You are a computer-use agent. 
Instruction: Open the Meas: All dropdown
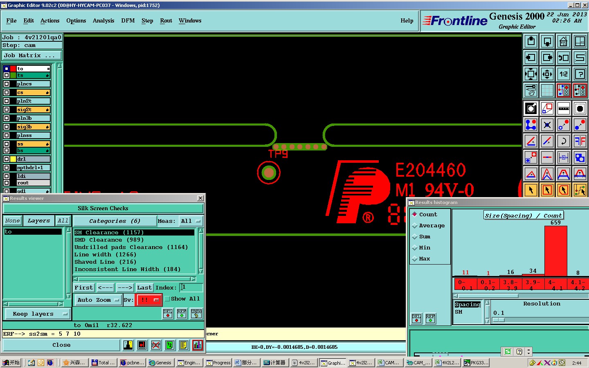point(191,221)
